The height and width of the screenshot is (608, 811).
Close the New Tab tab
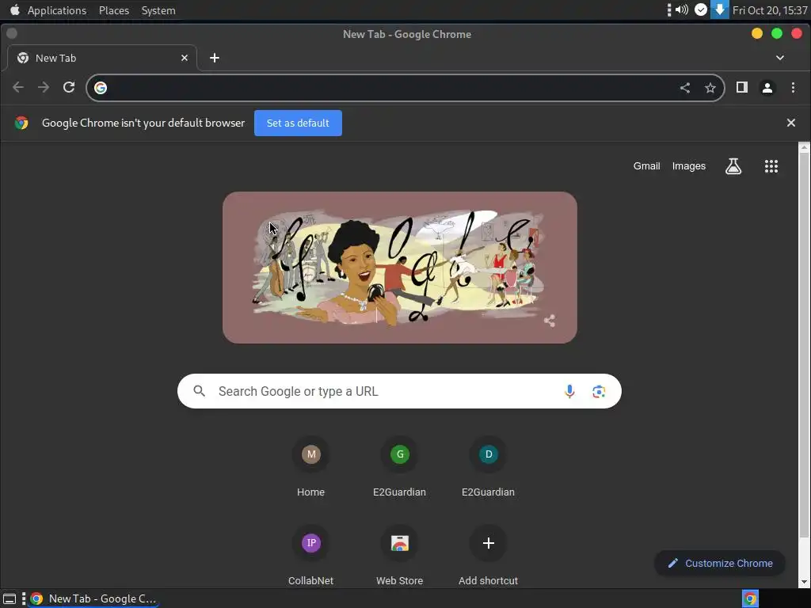coord(185,58)
